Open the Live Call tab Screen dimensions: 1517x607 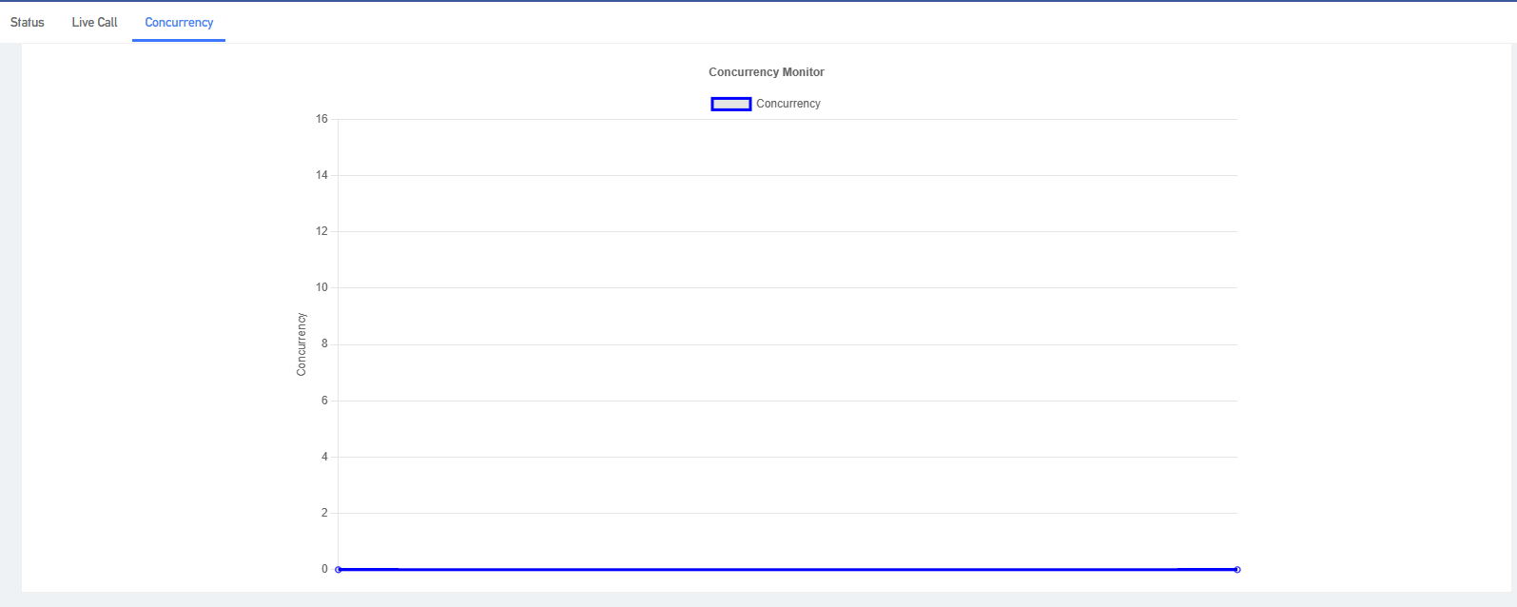(95, 22)
